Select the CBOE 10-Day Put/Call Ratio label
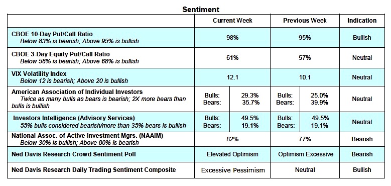The height and width of the screenshot is (186, 391). 52,34
